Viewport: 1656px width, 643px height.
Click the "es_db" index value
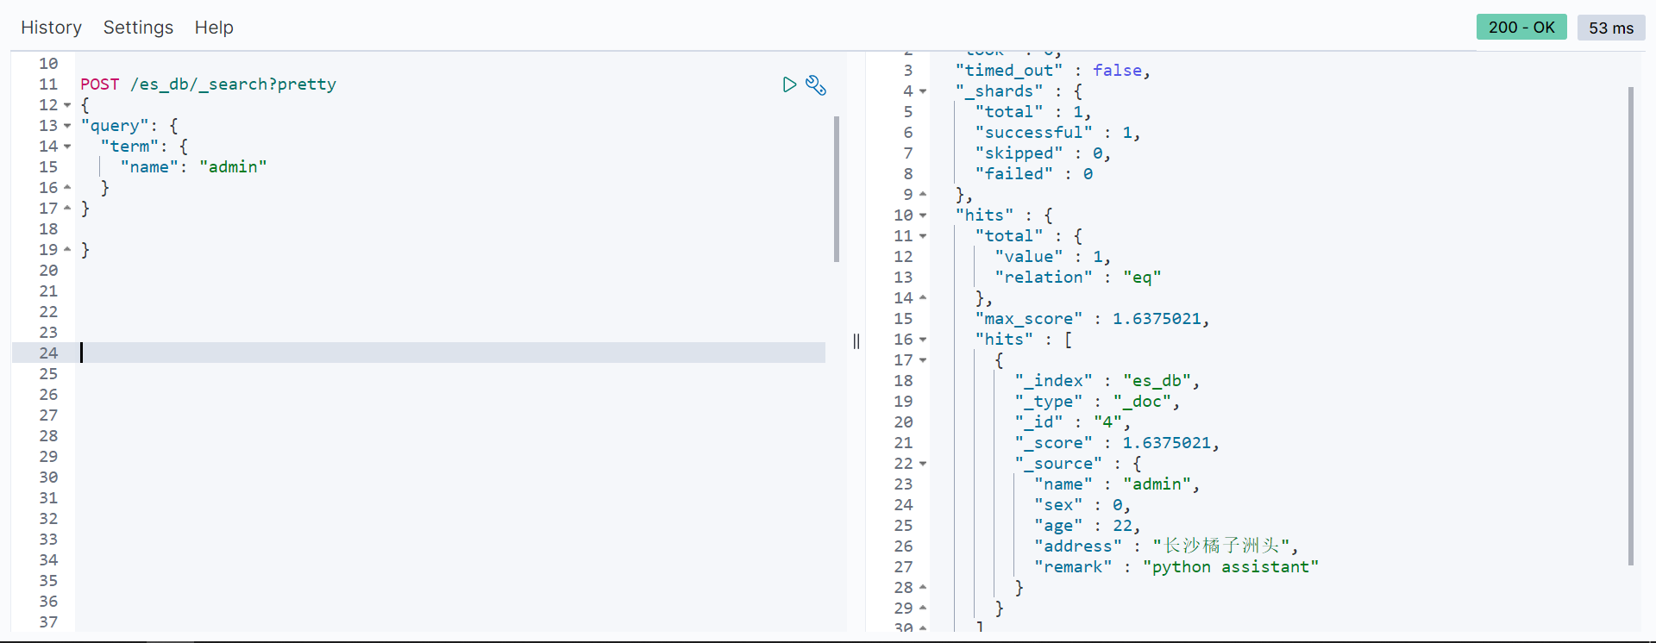pos(1157,381)
